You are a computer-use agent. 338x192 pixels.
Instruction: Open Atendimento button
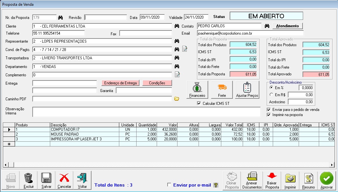coord(287,26)
